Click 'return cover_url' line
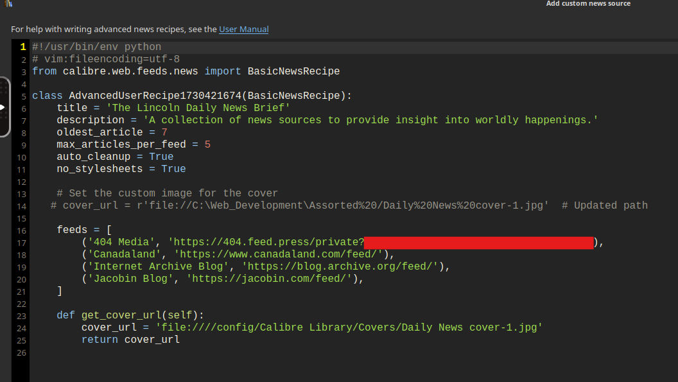678x382 pixels. (x=130, y=339)
